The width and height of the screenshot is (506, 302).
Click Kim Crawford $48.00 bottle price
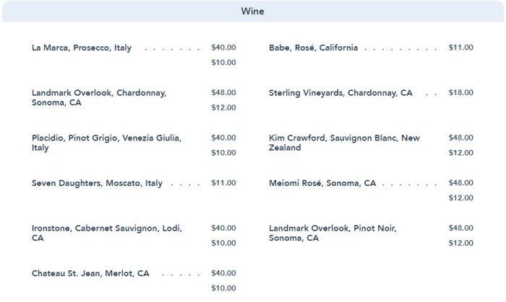click(460, 138)
